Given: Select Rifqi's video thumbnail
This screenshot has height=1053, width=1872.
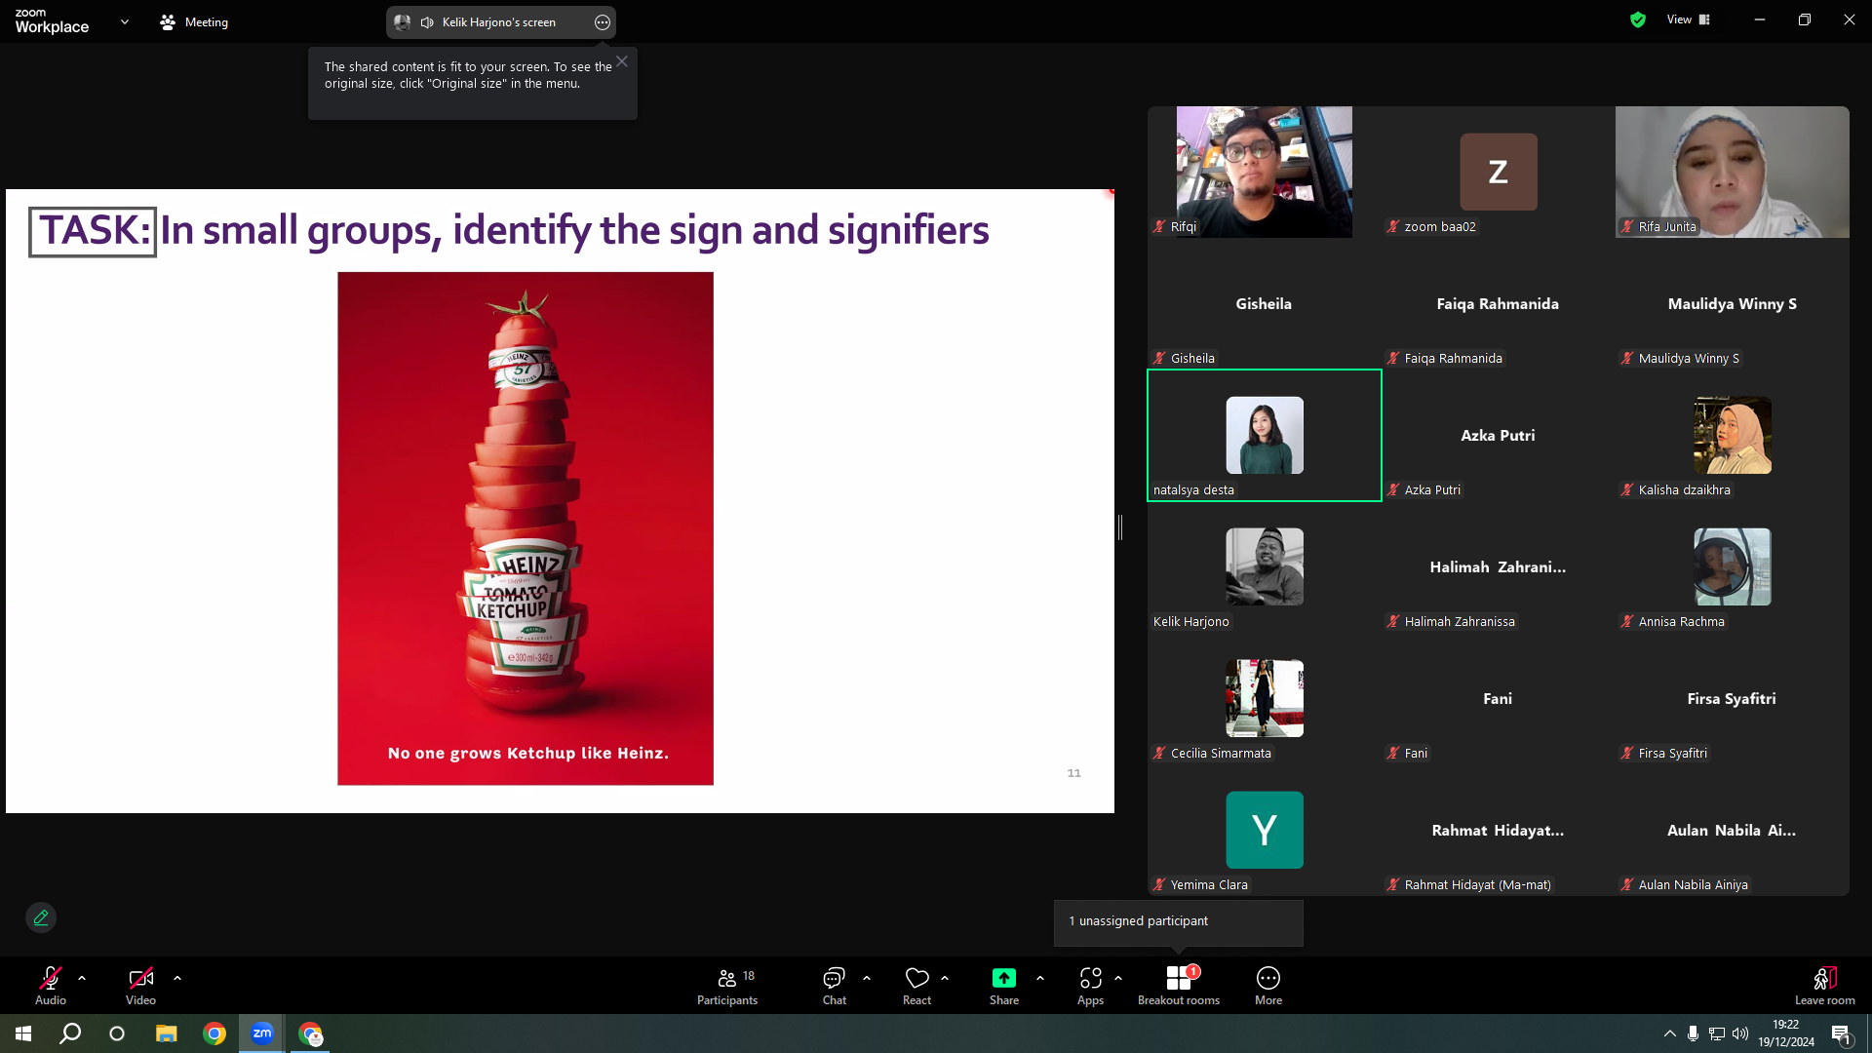Looking at the screenshot, I should tap(1265, 172).
